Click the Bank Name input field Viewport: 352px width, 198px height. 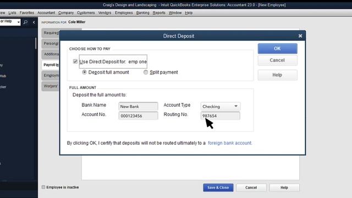(138, 106)
